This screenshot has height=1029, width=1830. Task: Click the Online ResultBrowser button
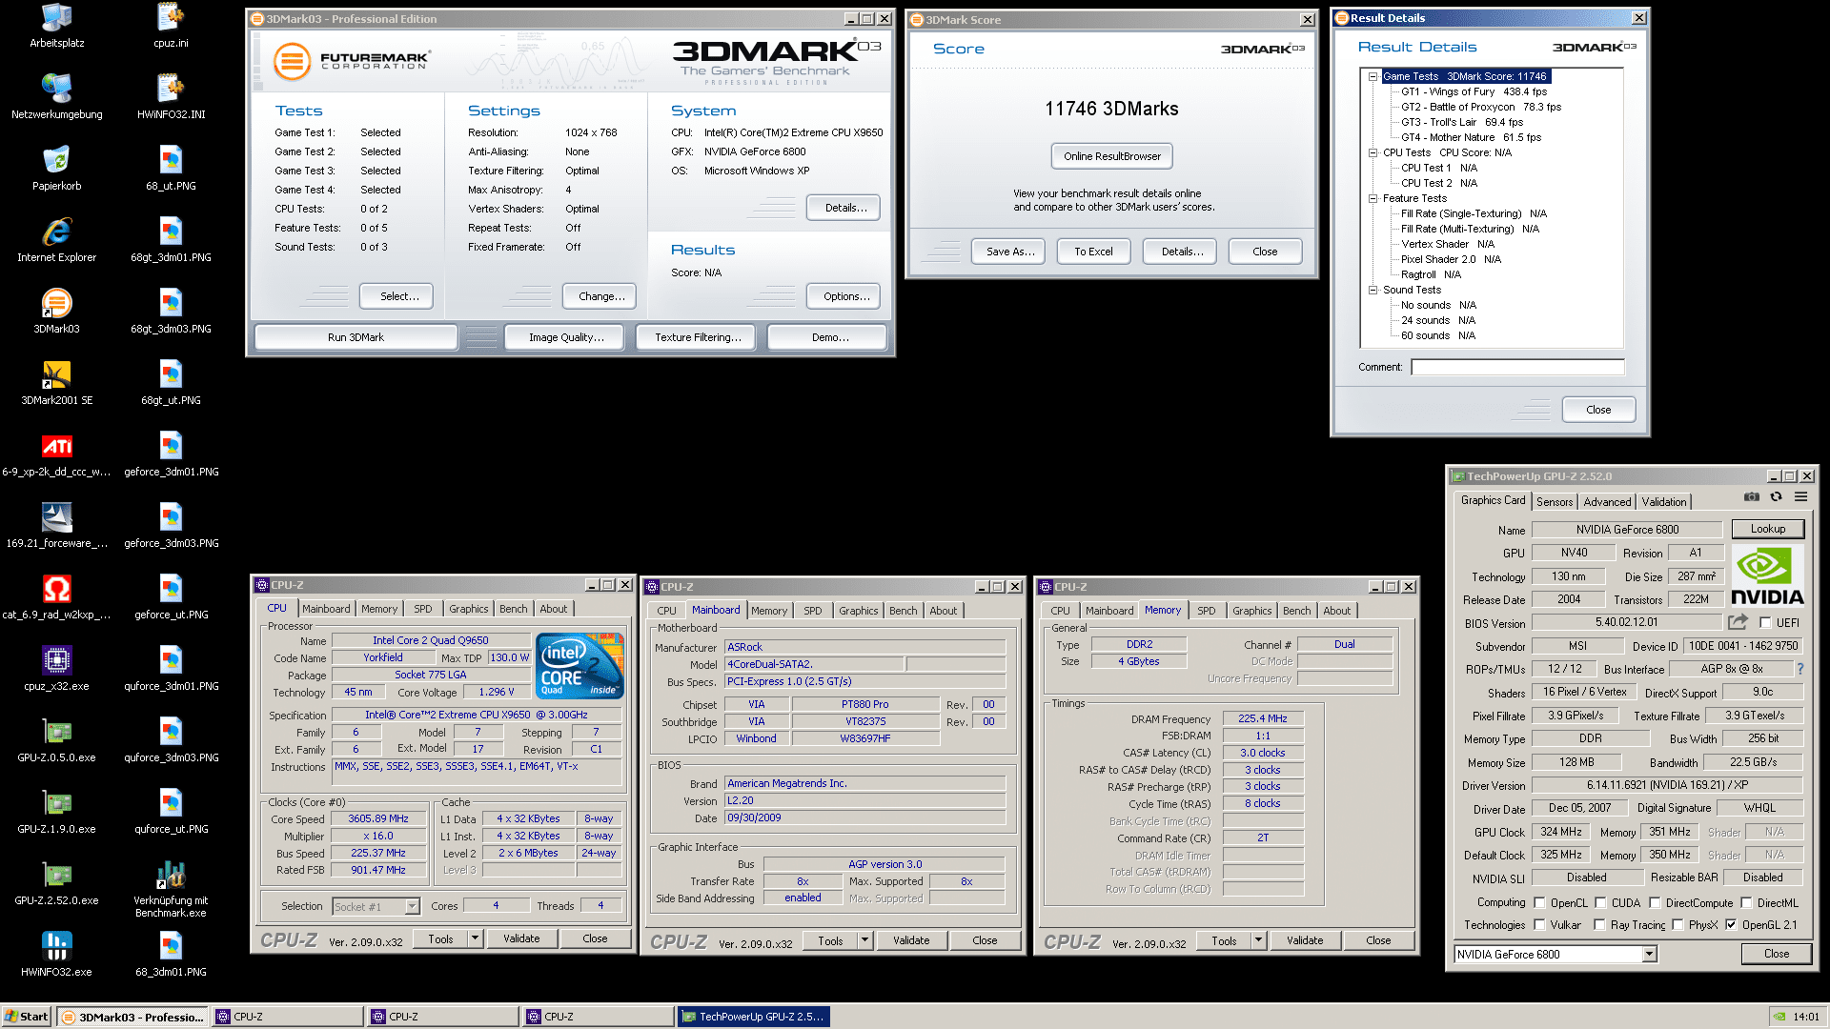1112,156
